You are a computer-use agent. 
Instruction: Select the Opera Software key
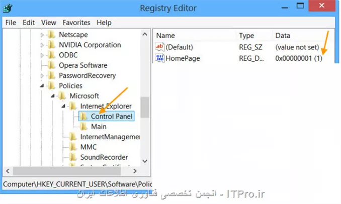click(x=83, y=65)
